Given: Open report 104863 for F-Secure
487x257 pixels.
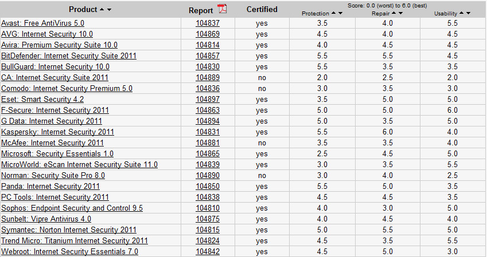Looking at the screenshot, I should pos(208,110).
